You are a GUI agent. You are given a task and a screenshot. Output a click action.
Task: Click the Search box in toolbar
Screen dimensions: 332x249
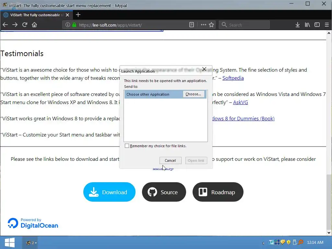[x=244, y=25]
